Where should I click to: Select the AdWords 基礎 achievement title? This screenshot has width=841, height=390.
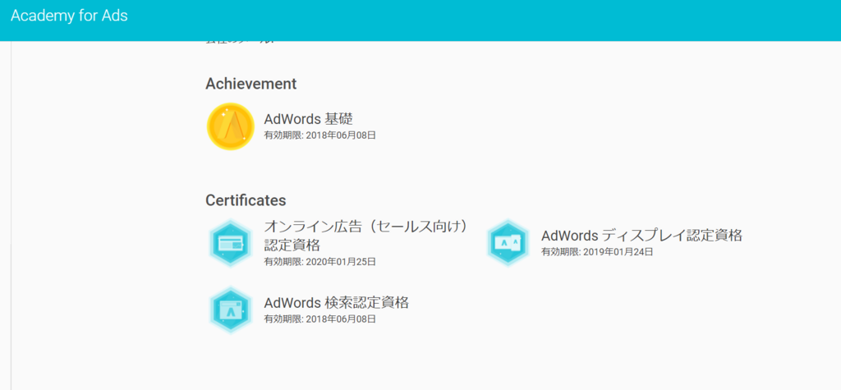click(309, 119)
